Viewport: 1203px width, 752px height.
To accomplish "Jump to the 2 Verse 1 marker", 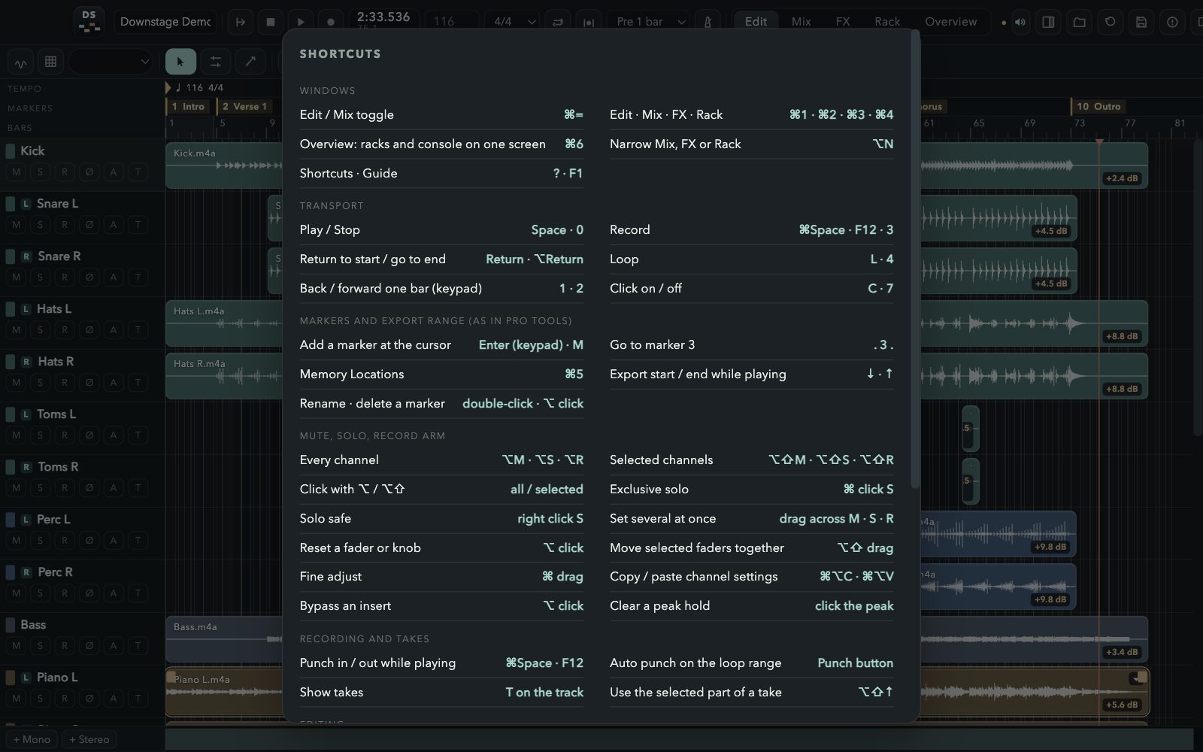I will (245, 107).
